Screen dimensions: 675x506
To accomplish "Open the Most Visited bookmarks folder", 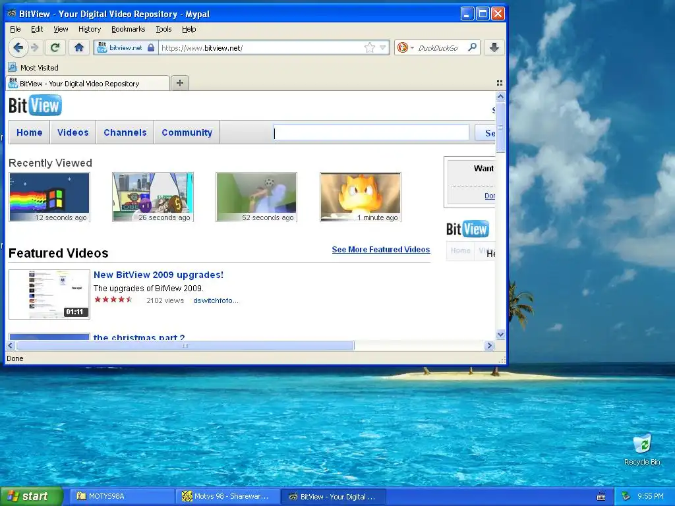I will click(x=34, y=68).
